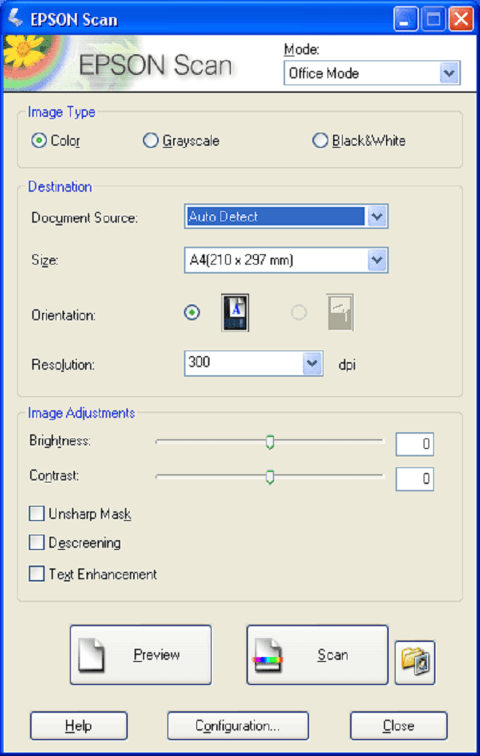Click the Close button at the bottom
The height and width of the screenshot is (756, 480).
[x=398, y=726]
